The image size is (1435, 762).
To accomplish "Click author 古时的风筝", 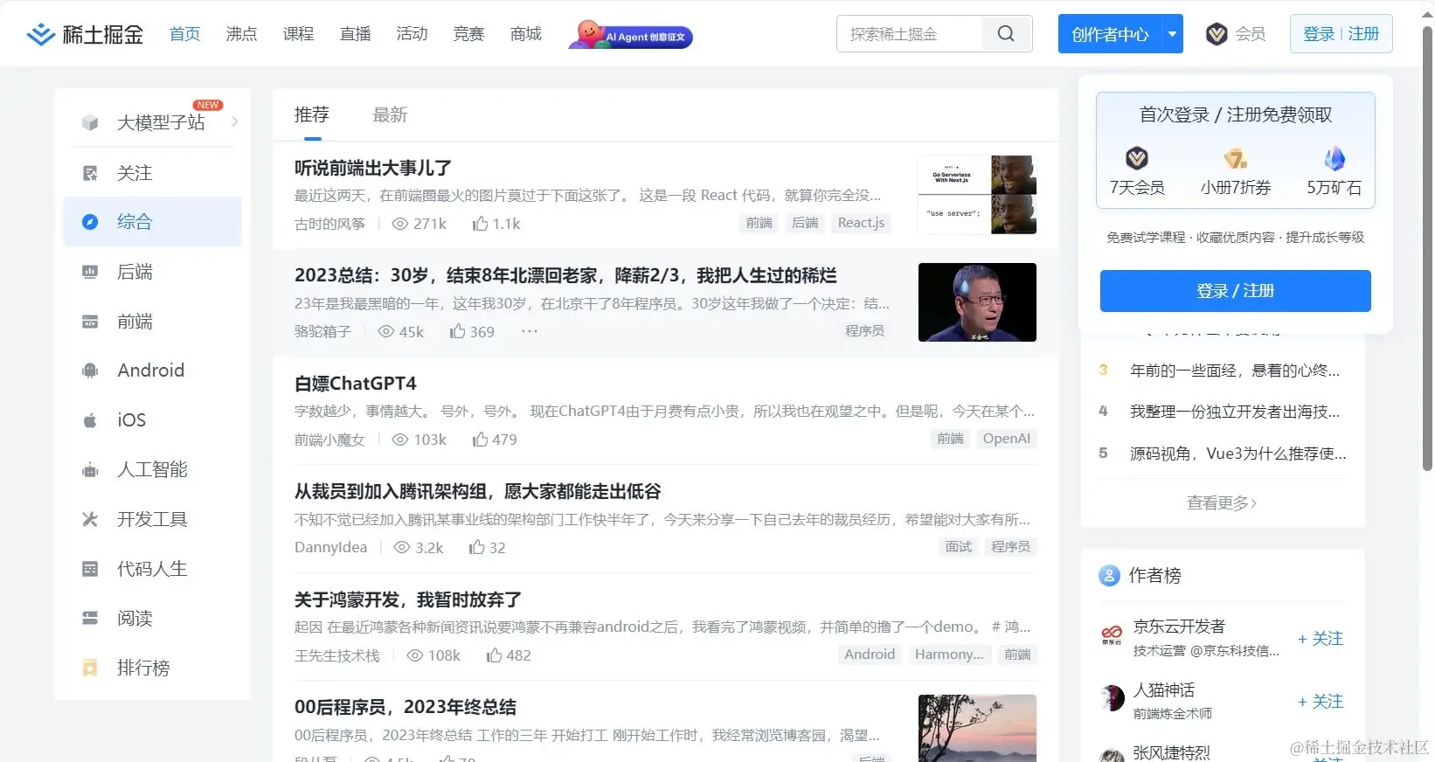I will coord(329,224).
